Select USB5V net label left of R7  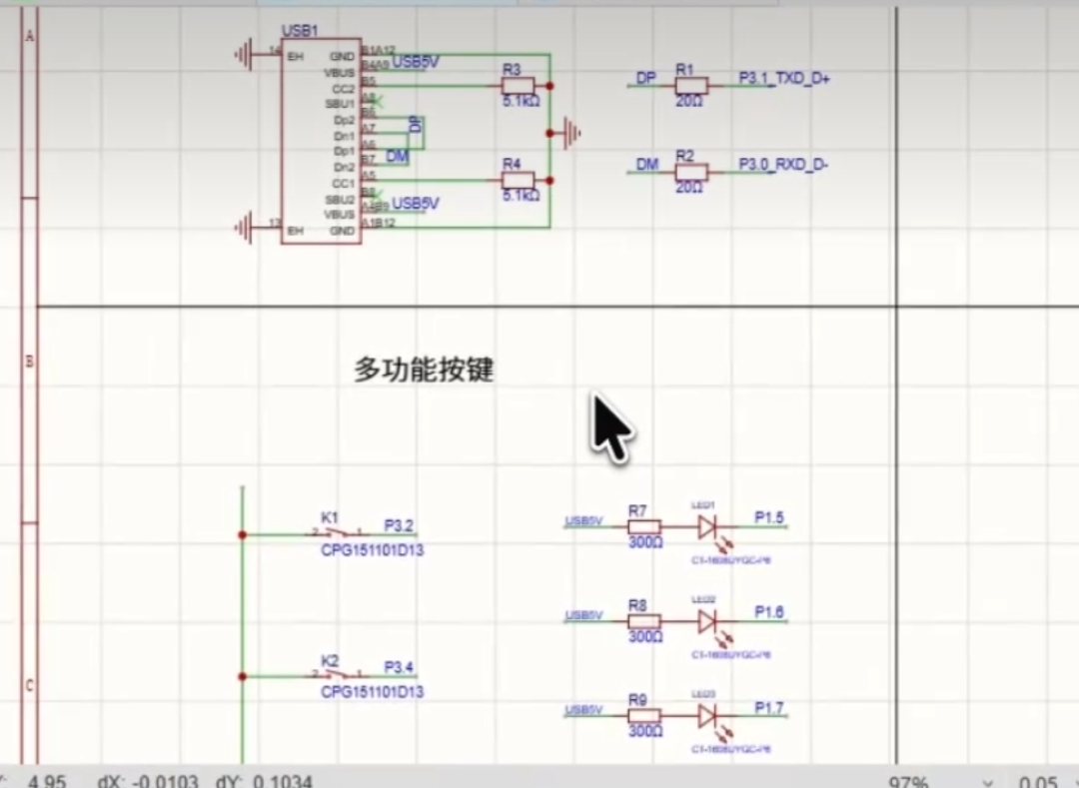[583, 521]
